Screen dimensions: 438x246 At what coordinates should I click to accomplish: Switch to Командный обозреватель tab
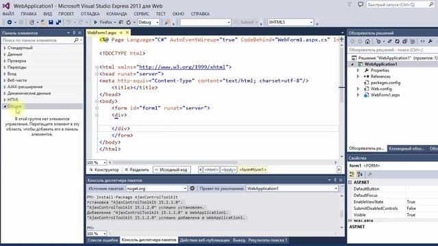(x=407, y=148)
